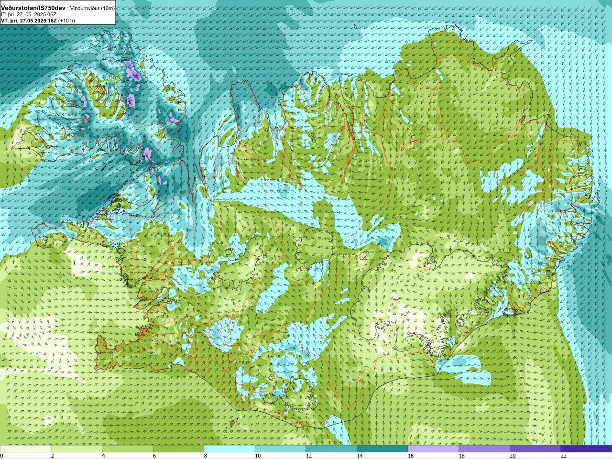Choose the 14–16 dark teal legend swatch
The width and height of the screenshot is (612, 459).
pos(382,449)
